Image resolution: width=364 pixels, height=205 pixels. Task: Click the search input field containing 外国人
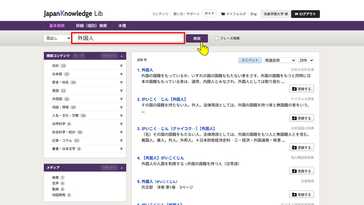pyautogui.click(x=128, y=38)
